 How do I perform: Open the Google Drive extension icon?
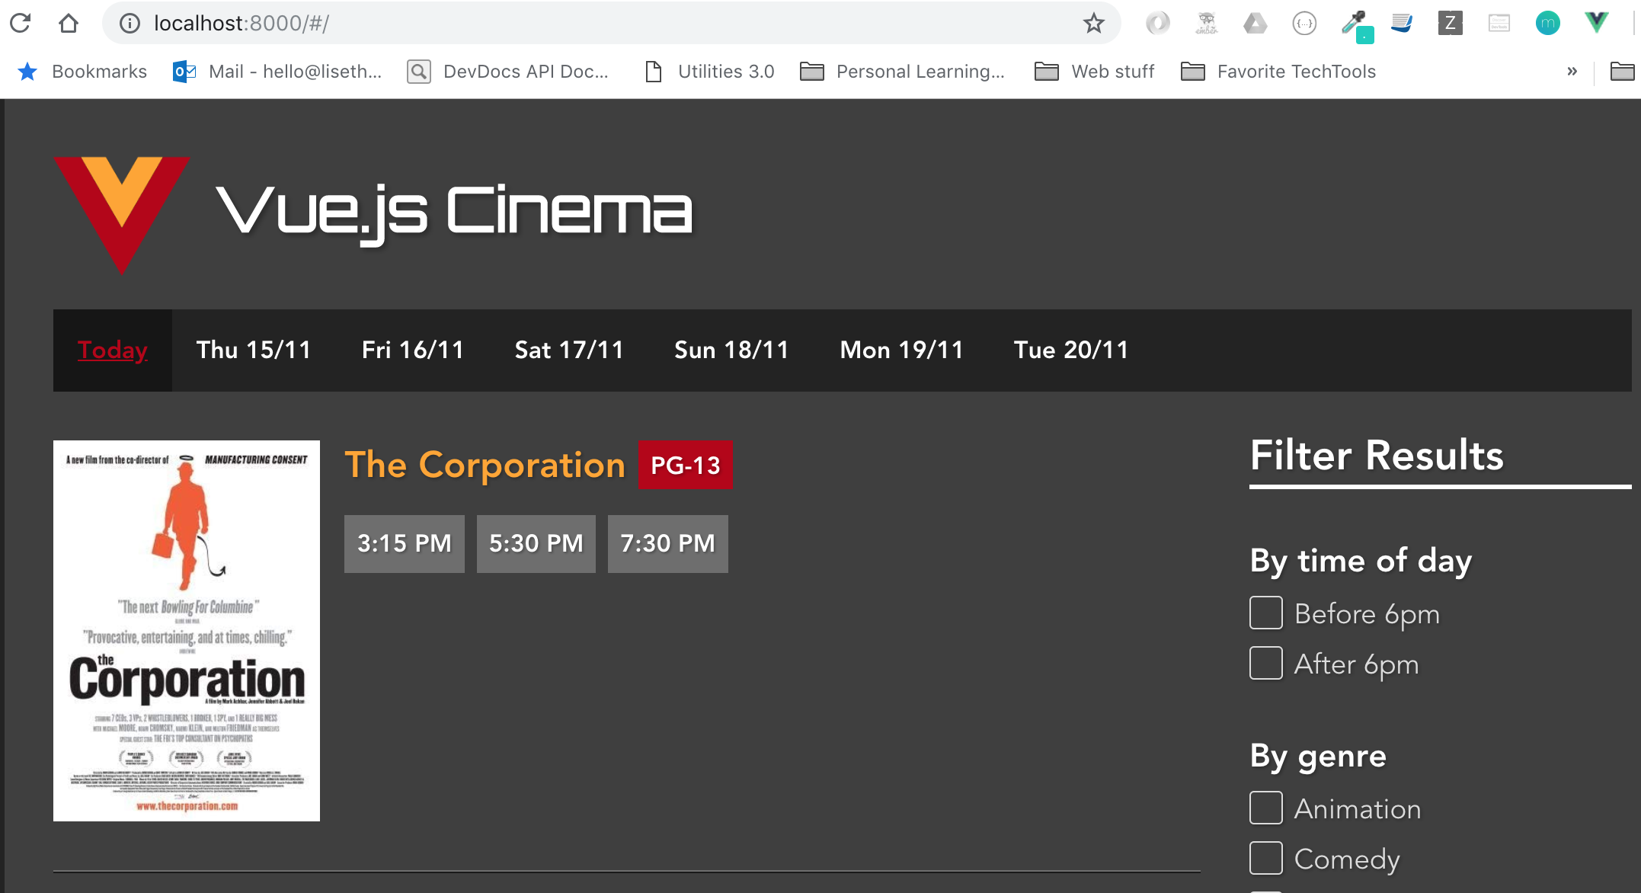coord(1256,24)
